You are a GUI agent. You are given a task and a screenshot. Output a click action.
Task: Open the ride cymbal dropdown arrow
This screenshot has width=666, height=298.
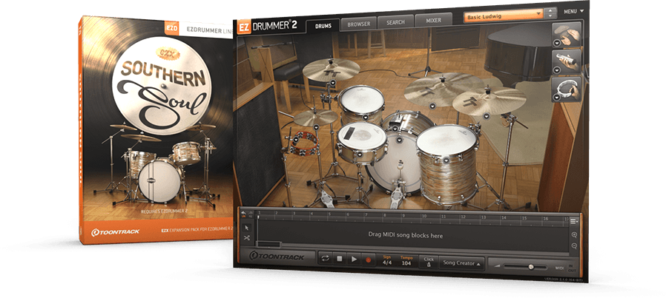click(x=432, y=106)
